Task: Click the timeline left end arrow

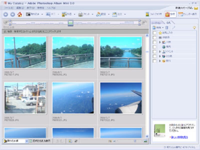Action: (x=6, y=22)
